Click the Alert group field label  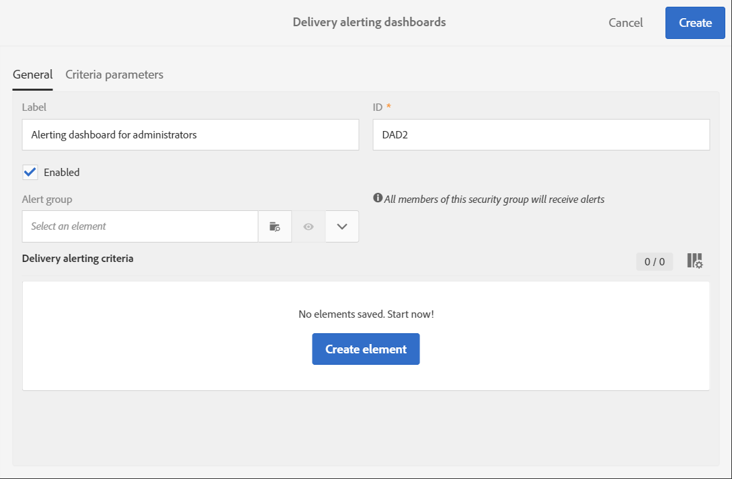(x=47, y=199)
